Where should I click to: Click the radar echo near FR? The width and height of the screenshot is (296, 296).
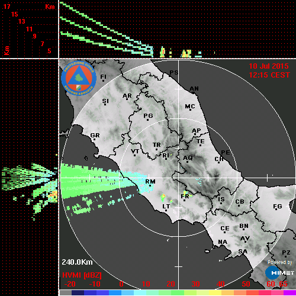(x=185, y=193)
